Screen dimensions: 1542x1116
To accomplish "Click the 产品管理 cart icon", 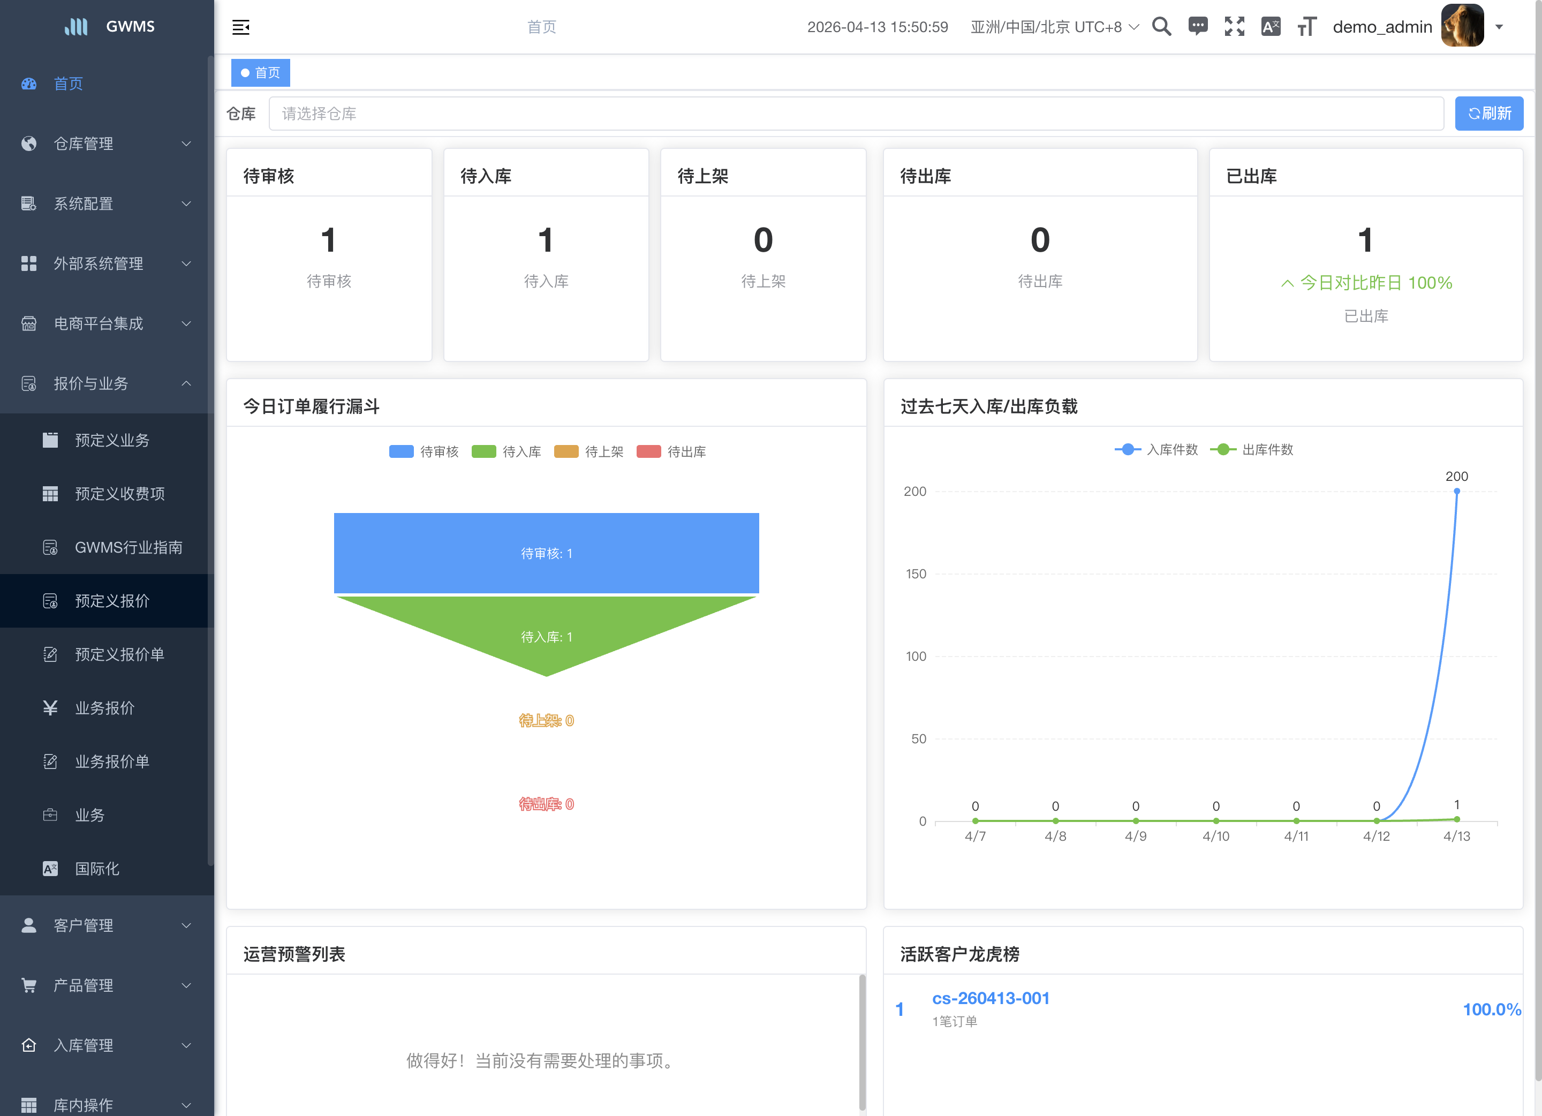I will click(x=28, y=985).
